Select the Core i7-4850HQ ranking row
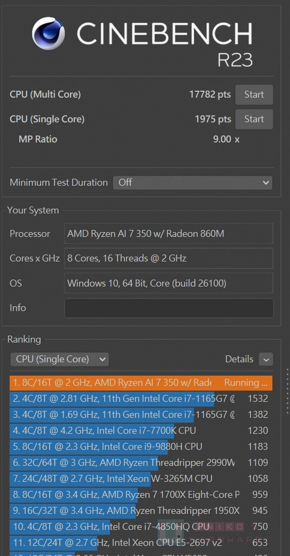290x556 pixels. coord(141,527)
